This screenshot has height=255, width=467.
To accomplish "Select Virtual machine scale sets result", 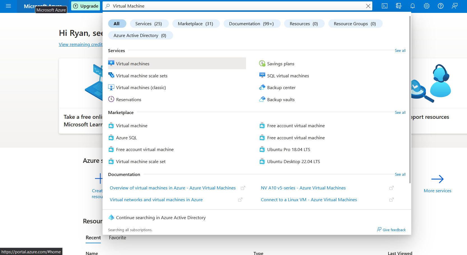I will [x=177, y=75].
